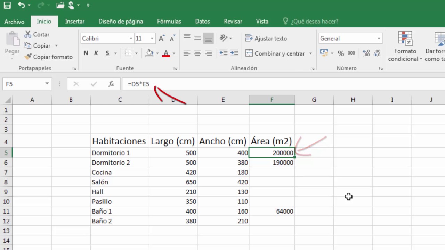445x250 pixels.
Task: Open Fuente group dialog launcher
Action: pos(175,69)
